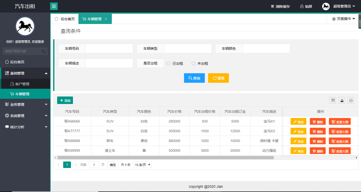361x192 pixels.
Task: Click the 添加 add button
Action: [x=65, y=100]
